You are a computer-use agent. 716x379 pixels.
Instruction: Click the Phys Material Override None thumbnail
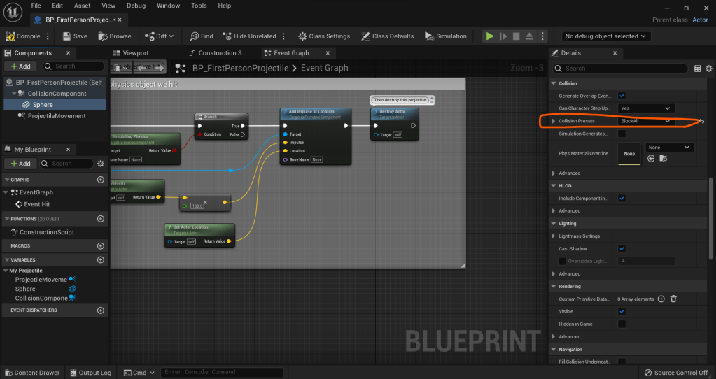coord(630,154)
